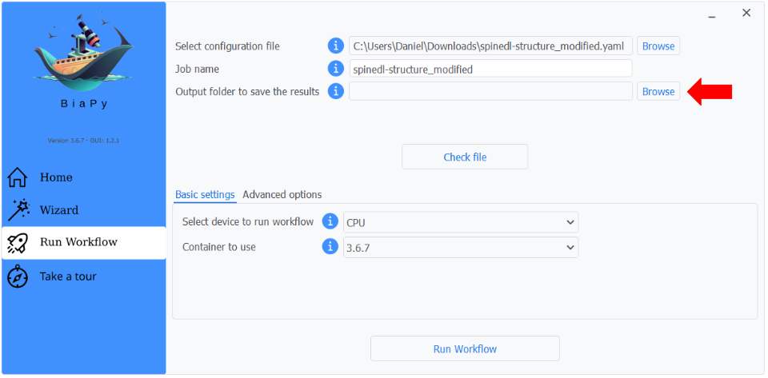768x378 pixels.
Task: Switch to Advanced options tab
Action: pyautogui.click(x=282, y=195)
